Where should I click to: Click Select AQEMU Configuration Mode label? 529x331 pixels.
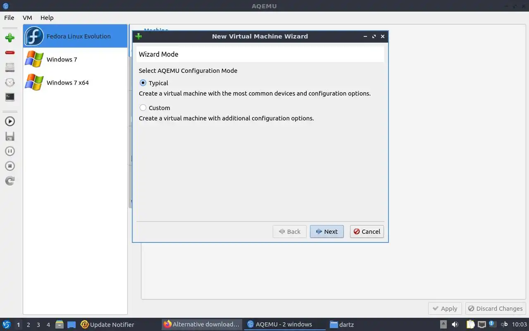188,71
